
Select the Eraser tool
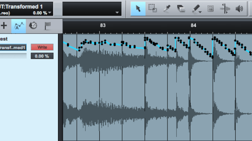(x=181, y=8)
